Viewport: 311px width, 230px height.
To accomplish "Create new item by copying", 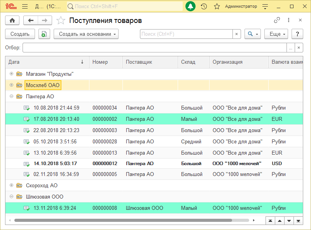I will [44, 34].
